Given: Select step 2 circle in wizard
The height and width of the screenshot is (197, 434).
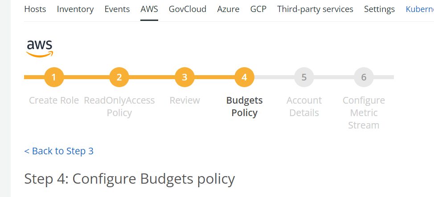Looking at the screenshot, I should point(119,77).
